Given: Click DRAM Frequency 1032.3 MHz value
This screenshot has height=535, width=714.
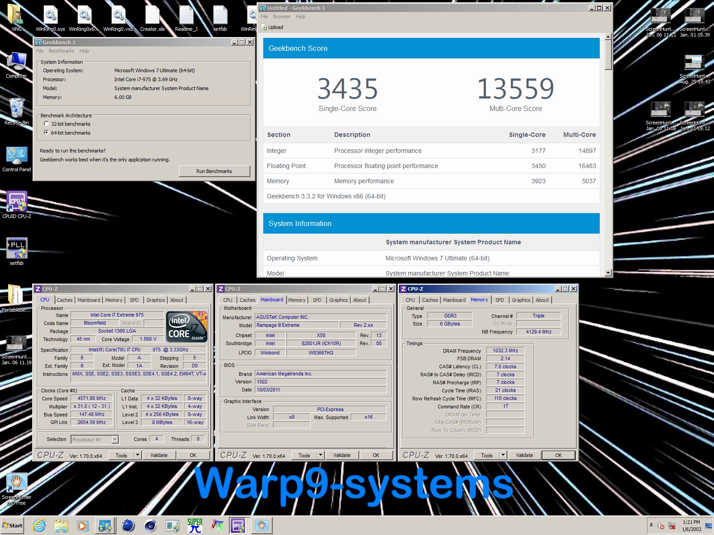Looking at the screenshot, I should pyautogui.click(x=505, y=350).
